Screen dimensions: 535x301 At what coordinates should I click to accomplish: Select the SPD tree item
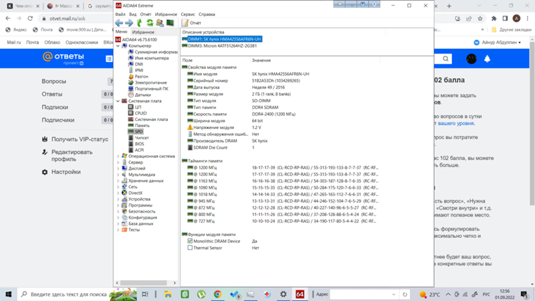pyautogui.click(x=136, y=132)
